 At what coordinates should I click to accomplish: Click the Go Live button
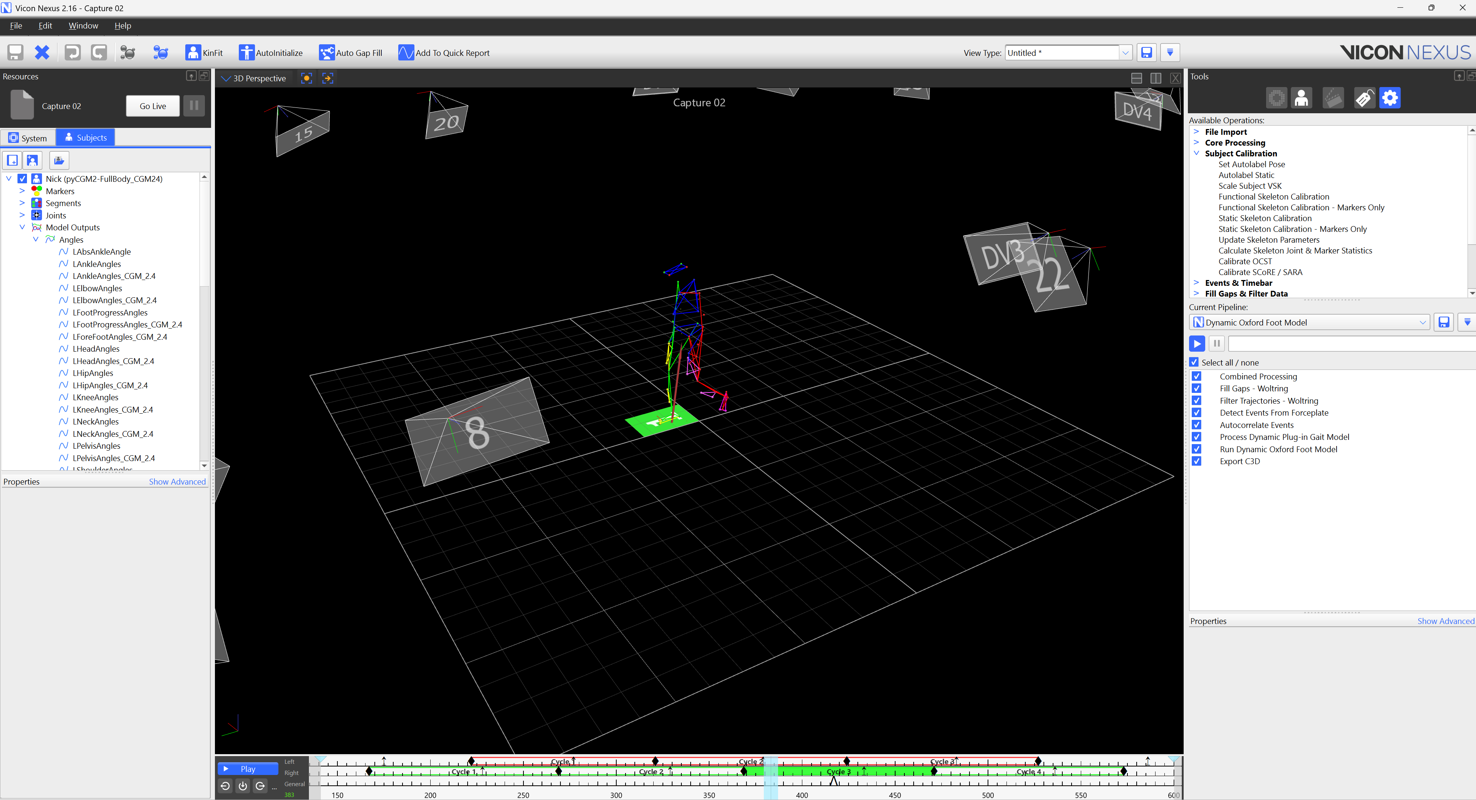point(153,106)
